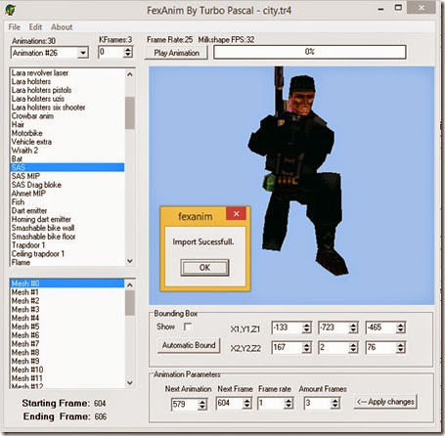Expand the Animation #26 dropdown
Screen dimensions: 445x436
tap(83, 53)
